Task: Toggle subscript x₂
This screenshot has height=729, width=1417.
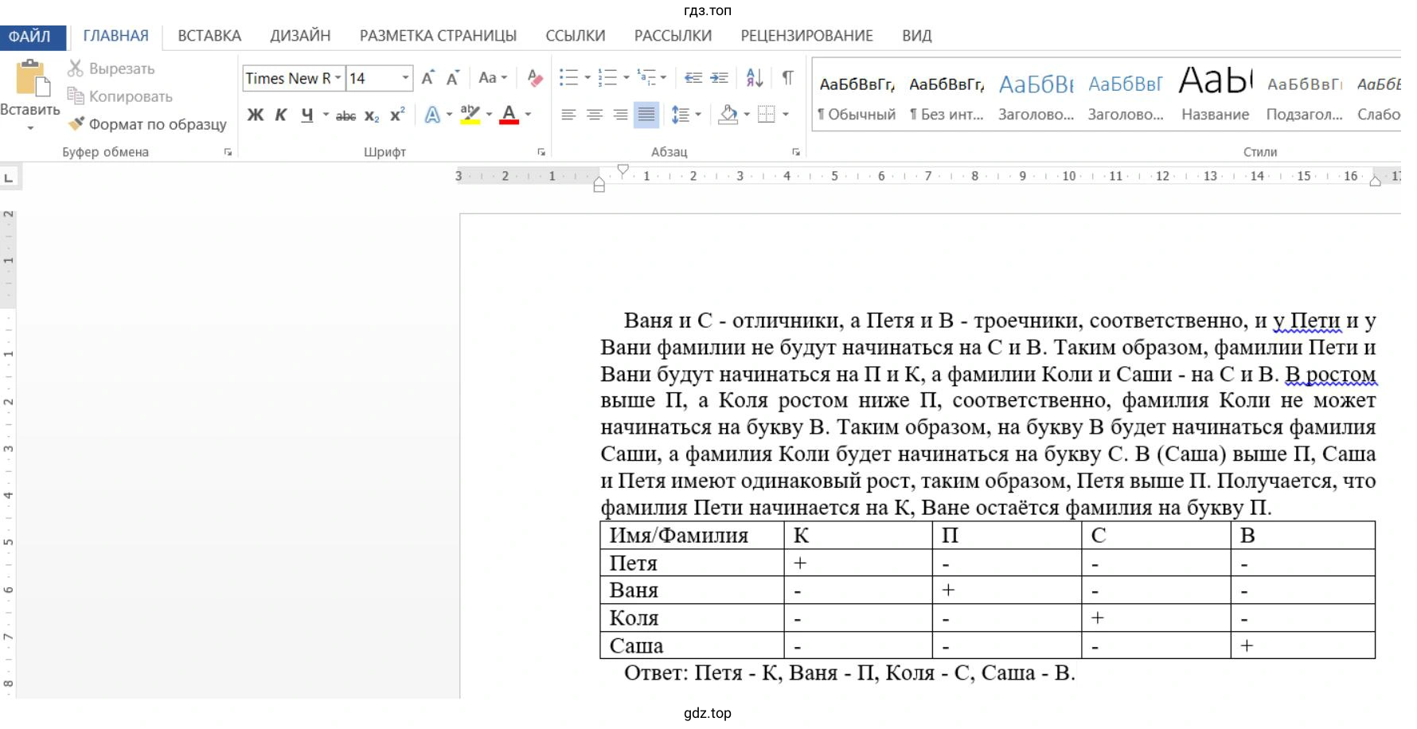Action: coord(372,116)
